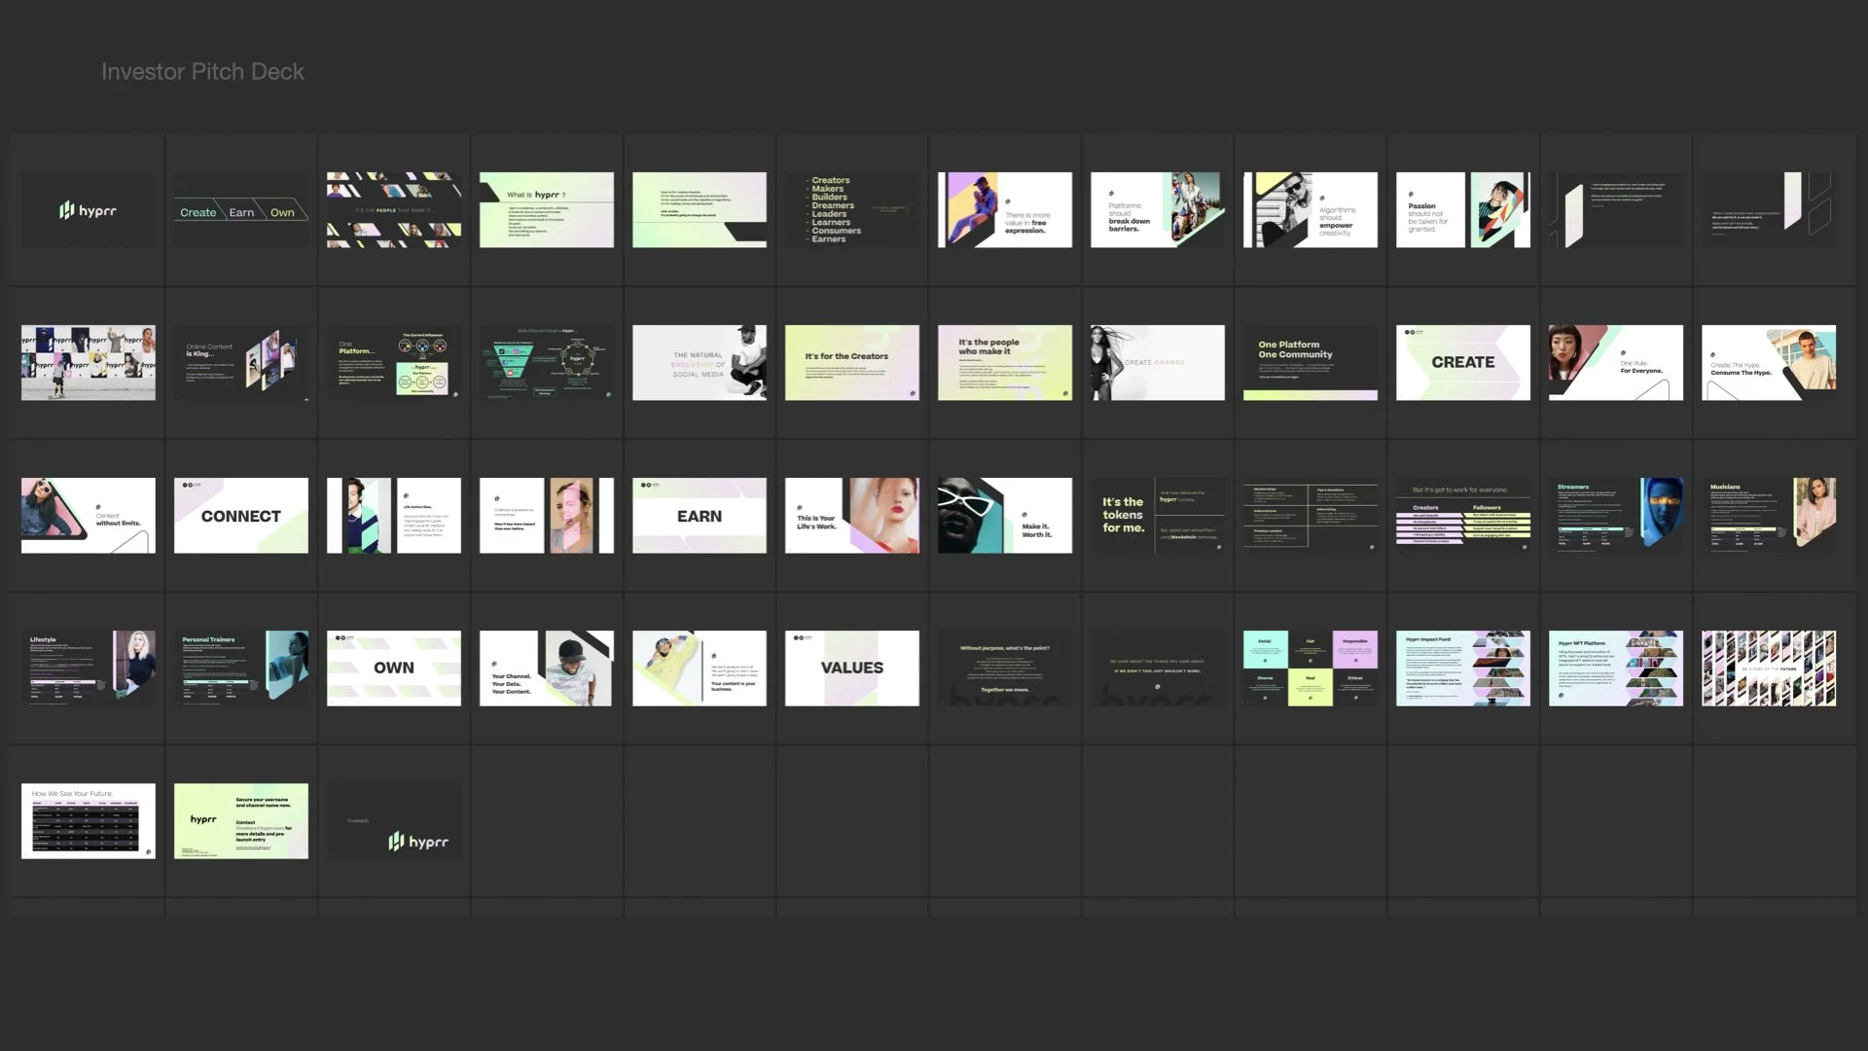Screen dimensions: 1868x1051
Task: Select the CONNECT section title slide
Action: (240, 515)
